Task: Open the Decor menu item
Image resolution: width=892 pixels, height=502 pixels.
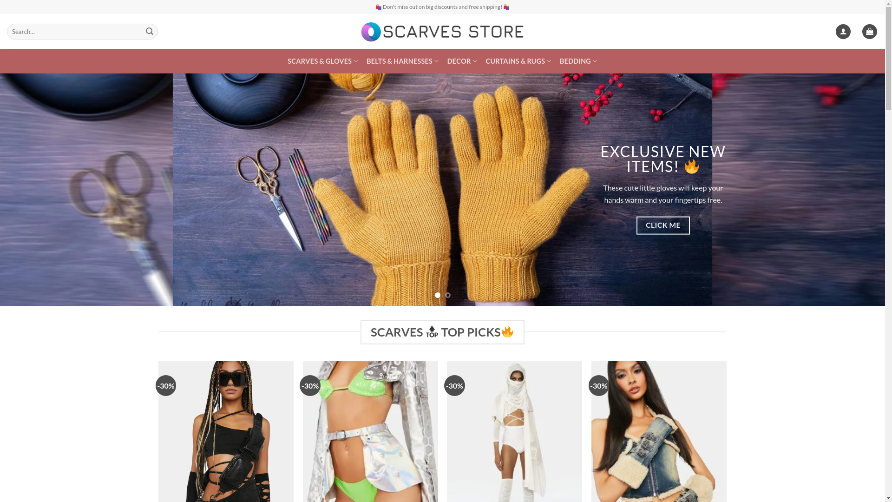Action: click(x=462, y=61)
